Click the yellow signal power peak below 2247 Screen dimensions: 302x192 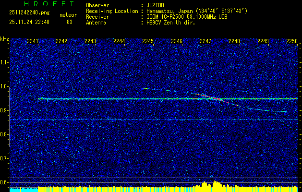(206, 184)
